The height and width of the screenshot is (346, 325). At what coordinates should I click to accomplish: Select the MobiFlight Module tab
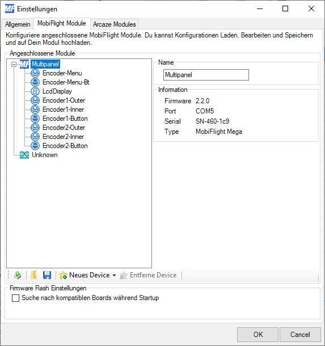point(62,23)
